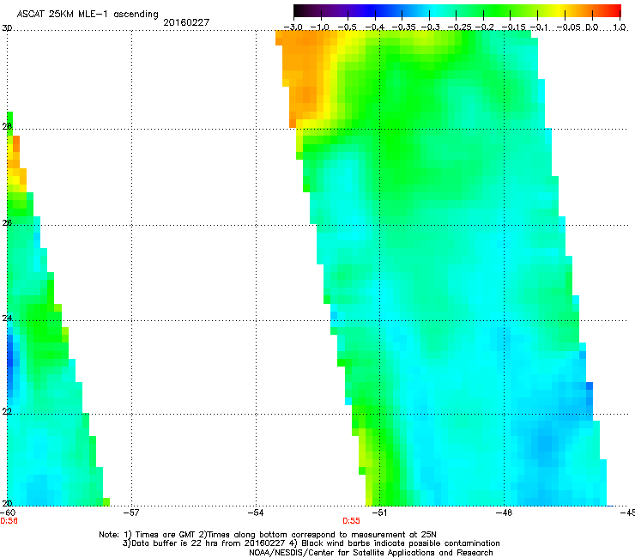
Task: Click the NOAA/NESDIS credit line
Action: coord(371,552)
